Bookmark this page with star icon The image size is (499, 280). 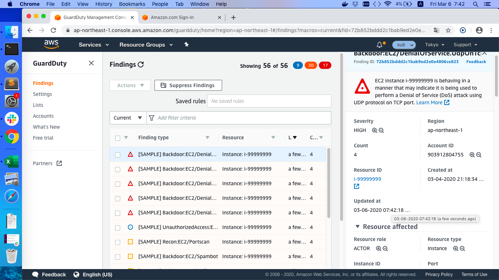448,30
